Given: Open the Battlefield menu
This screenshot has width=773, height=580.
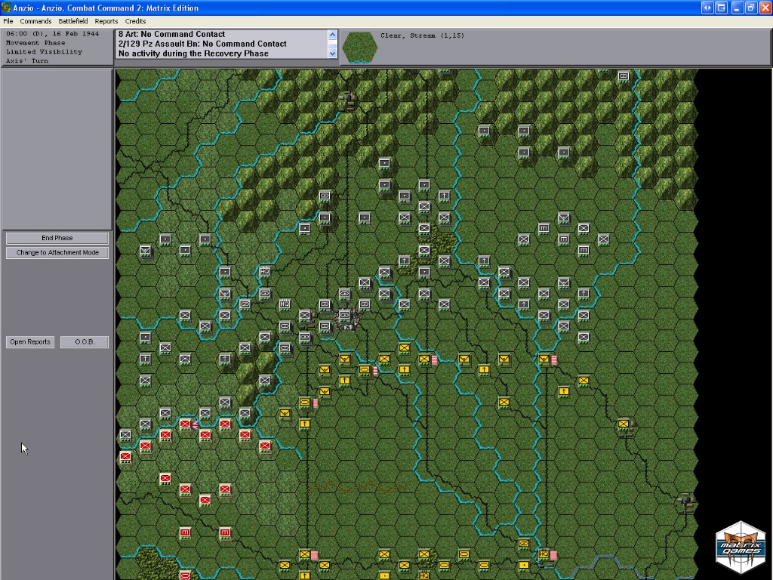Looking at the screenshot, I should 73,21.
